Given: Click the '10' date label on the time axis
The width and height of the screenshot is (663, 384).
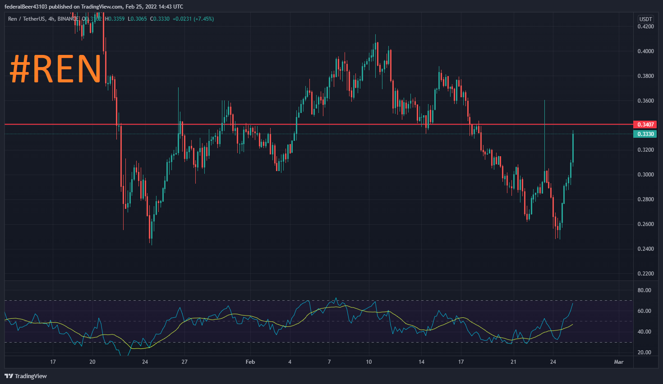Looking at the screenshot, I should point(369,362).
